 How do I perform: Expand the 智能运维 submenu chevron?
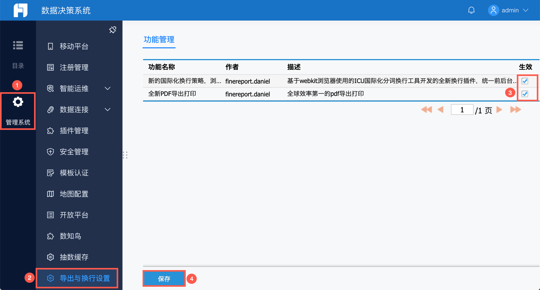point(107,88)
